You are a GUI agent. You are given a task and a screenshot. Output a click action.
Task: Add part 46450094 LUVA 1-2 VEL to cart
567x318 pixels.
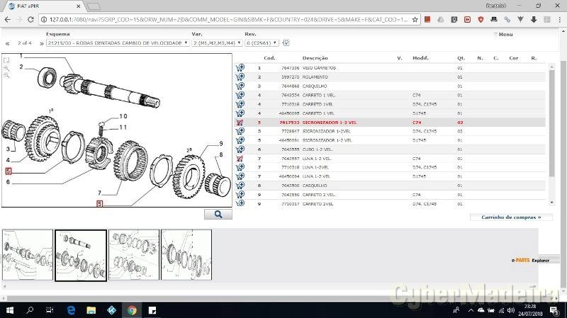(240, 176)
